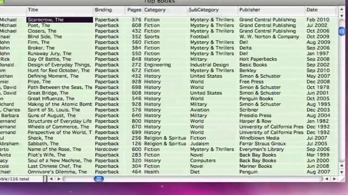
Task: Select the 'Poet, The' title cell
Action: [x=59, y=25]
